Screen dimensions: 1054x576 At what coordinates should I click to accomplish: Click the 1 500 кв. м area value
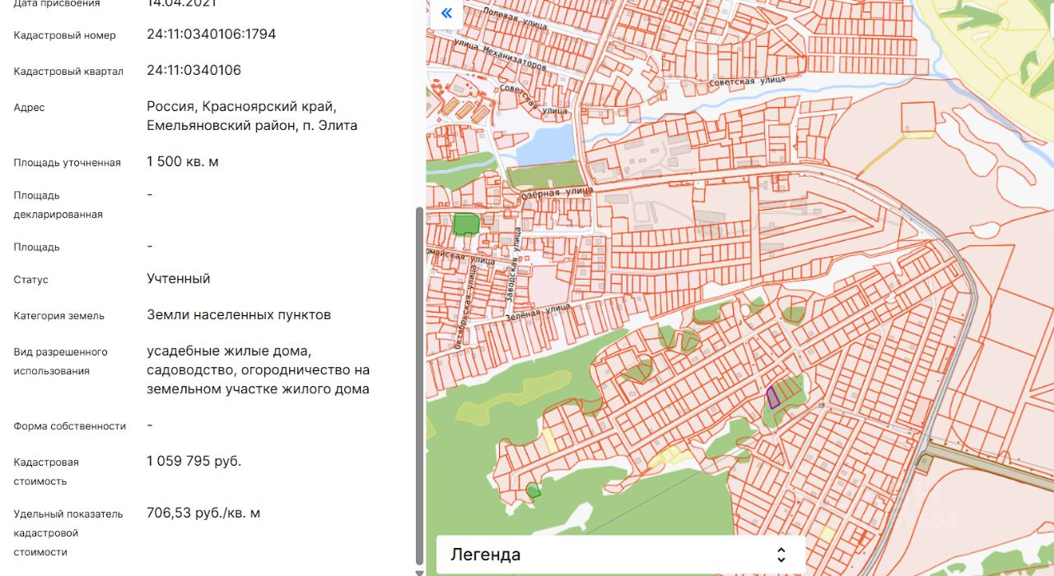pyautogui.click(x=182, y=161)
